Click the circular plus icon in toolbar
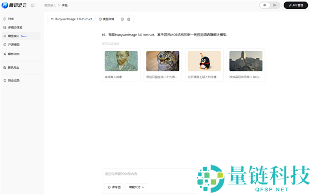This screenshot has width=310, height=195. click(122, 19)
